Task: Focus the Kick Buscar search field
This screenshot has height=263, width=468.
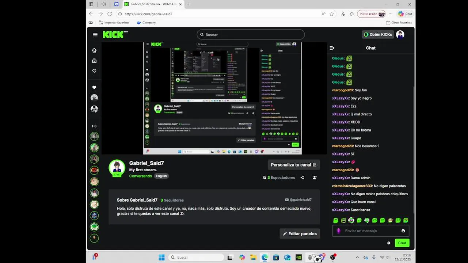Action: coord(251,34)
